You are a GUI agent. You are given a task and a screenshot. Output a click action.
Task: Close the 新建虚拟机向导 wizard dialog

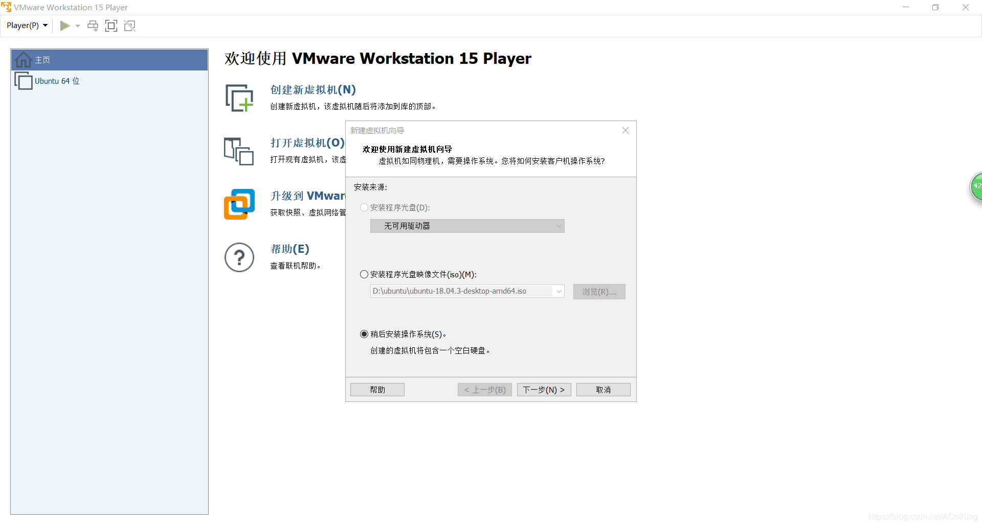pyautogui.click(x=625, y=130)
